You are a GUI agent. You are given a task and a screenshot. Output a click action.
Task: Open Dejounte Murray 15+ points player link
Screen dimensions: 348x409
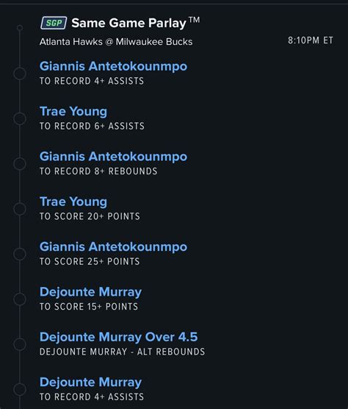(x=90, y=292)
